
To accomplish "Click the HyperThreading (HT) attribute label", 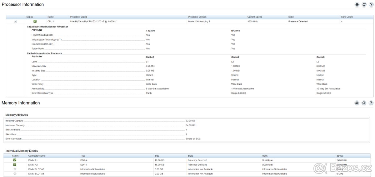I will [x=42, y=35].
